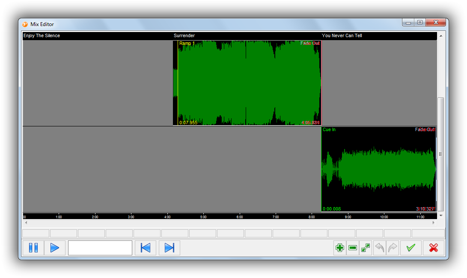Click the vertical scrollbar thumb

tap(441, 154)
